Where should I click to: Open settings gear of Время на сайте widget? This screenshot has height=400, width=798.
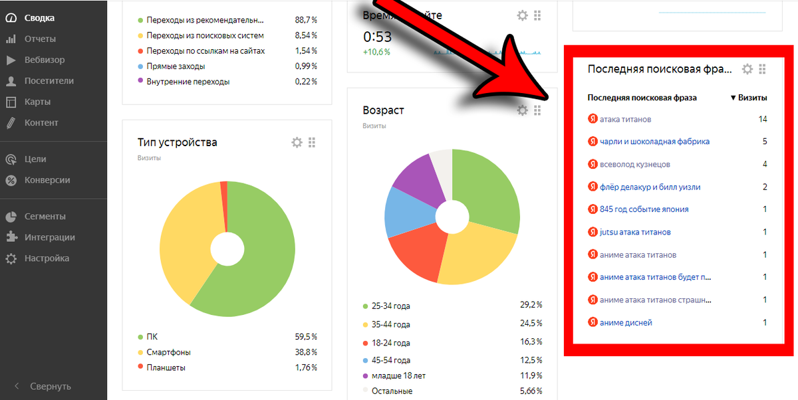(x=522, y=15)
